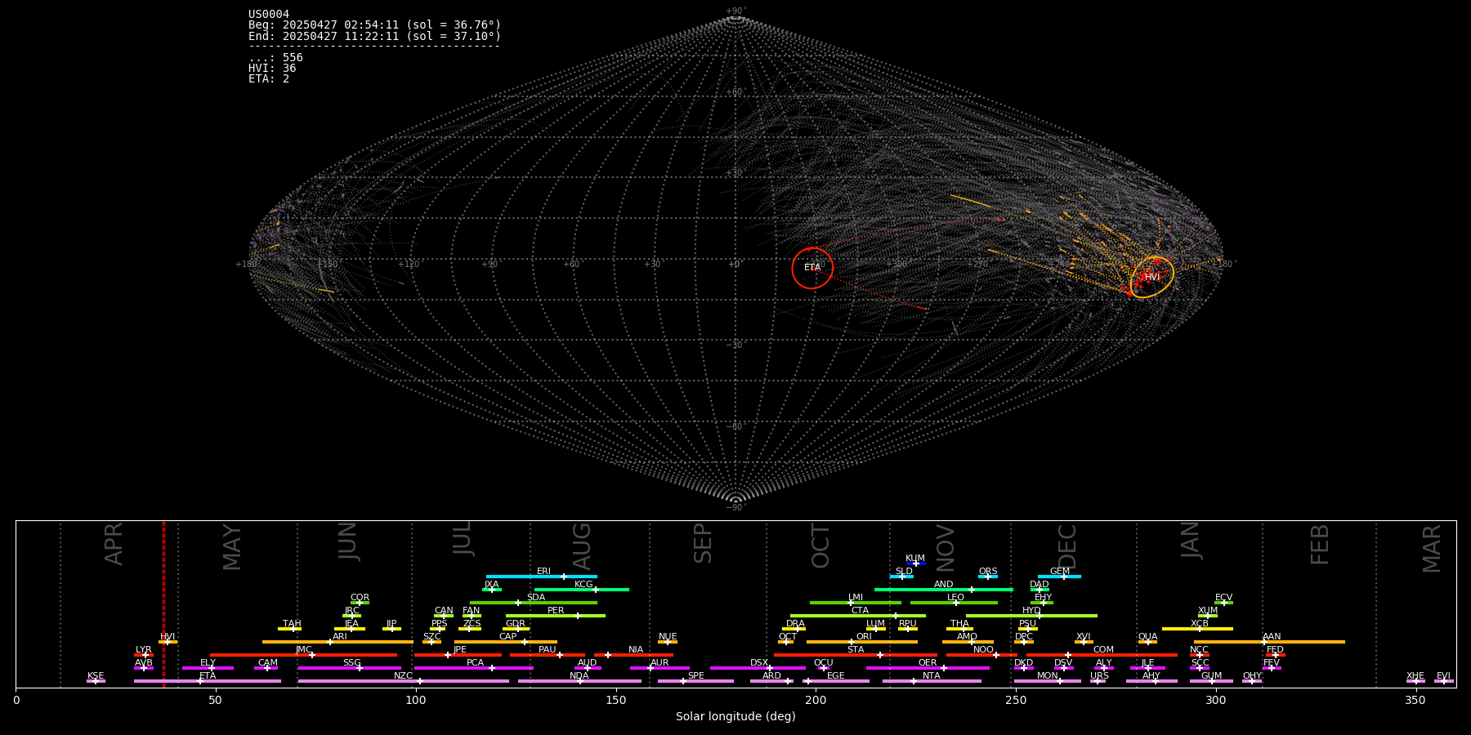Click the +90° latitude label atop the map
Screen dimensions: 1471x735
coord(736,11)
